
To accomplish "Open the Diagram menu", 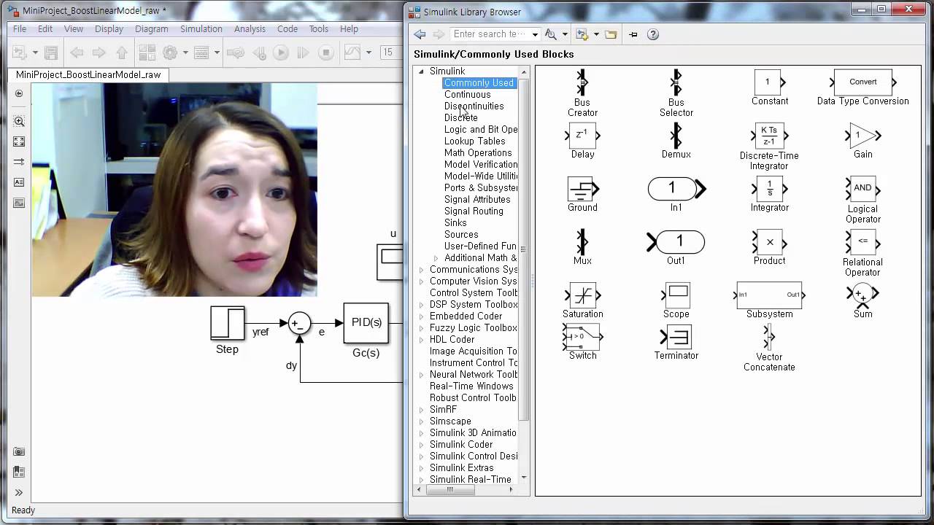I will [x=152, y=29].
